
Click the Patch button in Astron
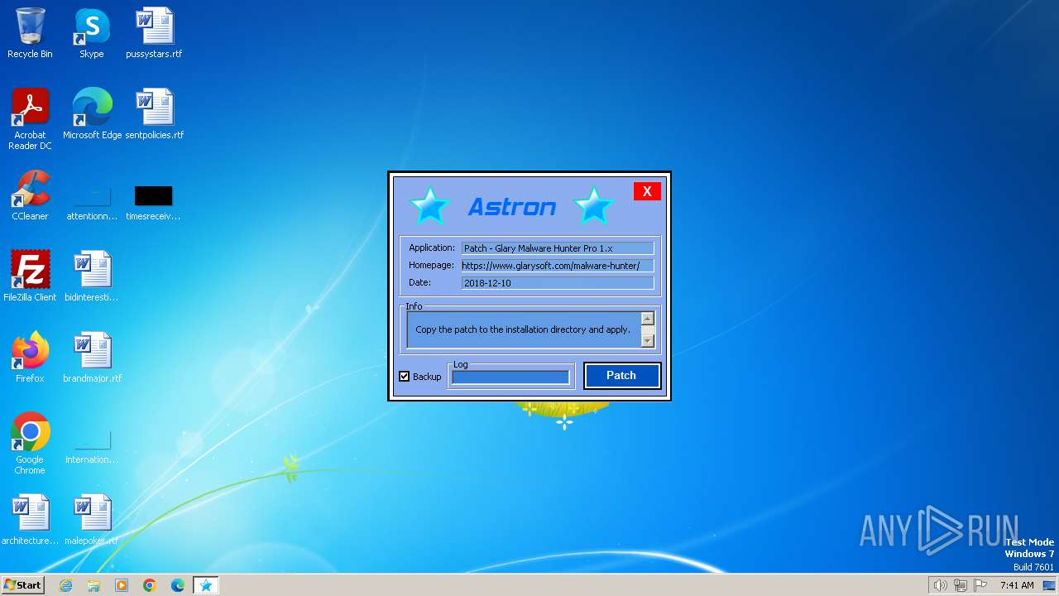pos(621,376)
